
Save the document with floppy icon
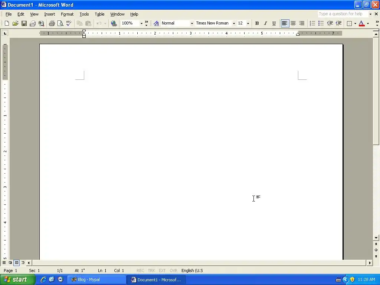[24, 23]
